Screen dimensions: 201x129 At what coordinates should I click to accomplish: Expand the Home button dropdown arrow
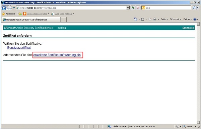click(139, 19)
